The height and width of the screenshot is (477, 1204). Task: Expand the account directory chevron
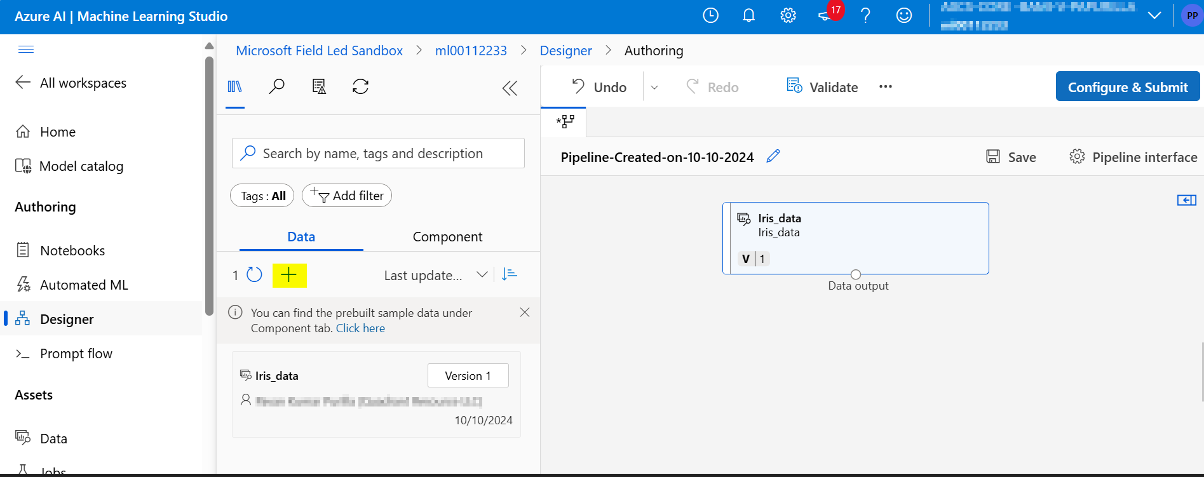1154,16
